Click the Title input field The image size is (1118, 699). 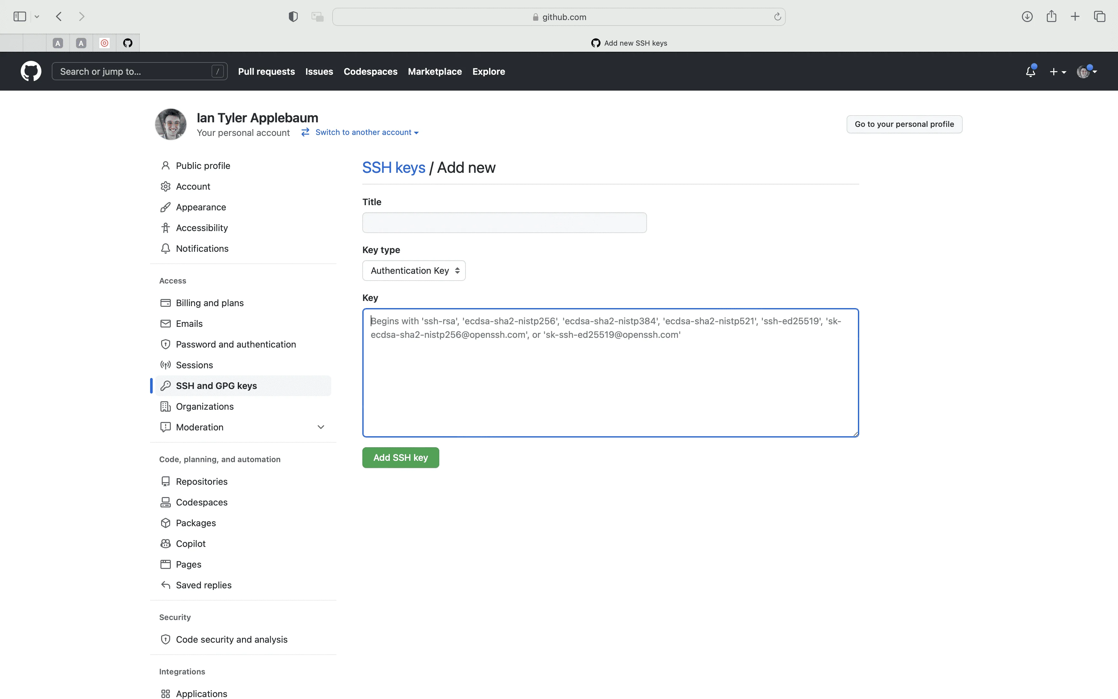pyautogui.click(x=504, y=223)
